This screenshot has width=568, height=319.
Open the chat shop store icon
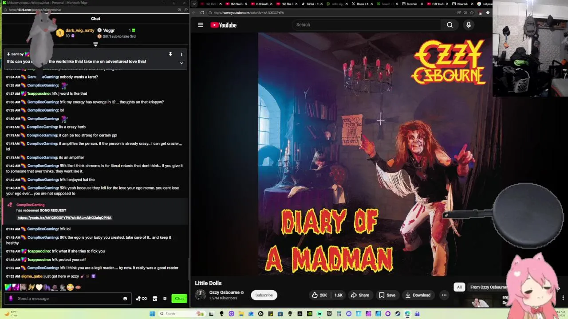coord(155,299)
